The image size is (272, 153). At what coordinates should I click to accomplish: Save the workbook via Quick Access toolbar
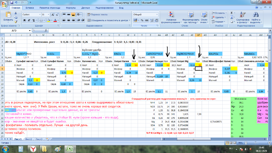coord(12,2)
